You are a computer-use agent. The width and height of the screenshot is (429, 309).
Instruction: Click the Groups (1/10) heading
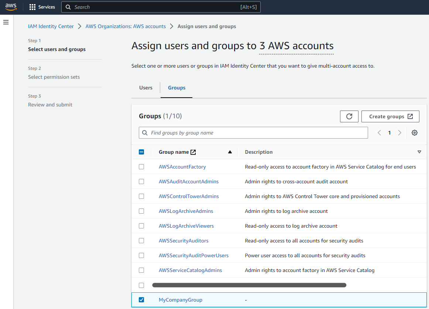pos(160,116)
